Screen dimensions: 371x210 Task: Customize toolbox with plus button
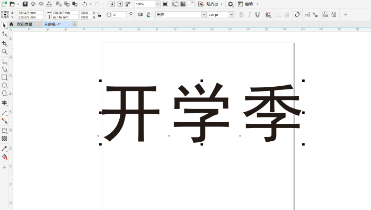pyautogui.click(x=4, y=168)
